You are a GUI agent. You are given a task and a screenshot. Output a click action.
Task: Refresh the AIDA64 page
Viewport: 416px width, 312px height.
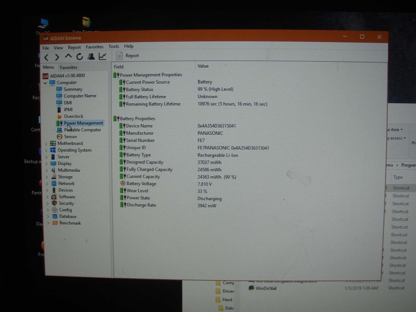(80, 57)
